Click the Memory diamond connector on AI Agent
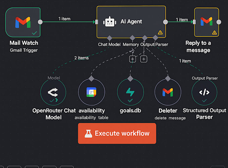Viewport: 228px width, 168px height. point(132,38)
